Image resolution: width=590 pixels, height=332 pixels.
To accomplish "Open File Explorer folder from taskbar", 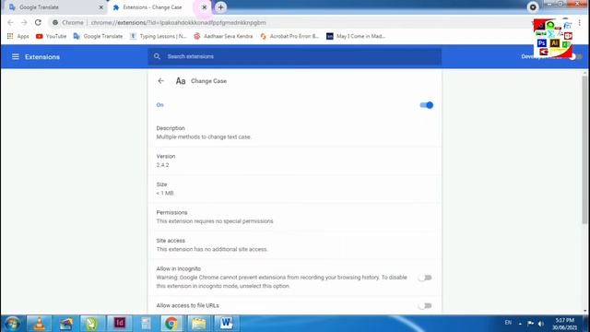I will 199,324.
